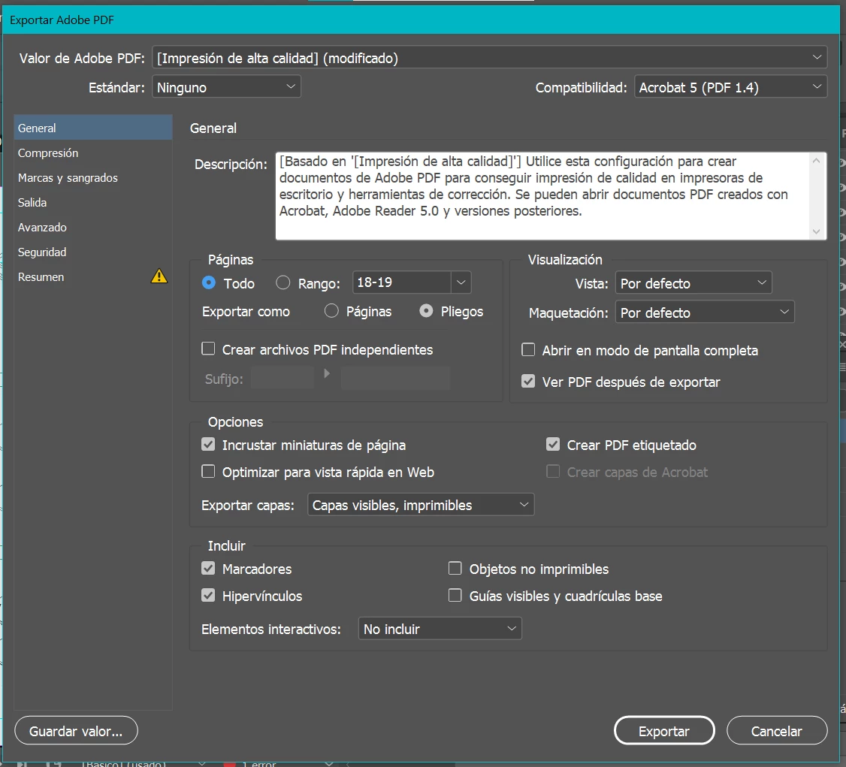Viewport: 846px width, 767px height.
Task: Select the Rango radio button
Action: pos(283,282)
